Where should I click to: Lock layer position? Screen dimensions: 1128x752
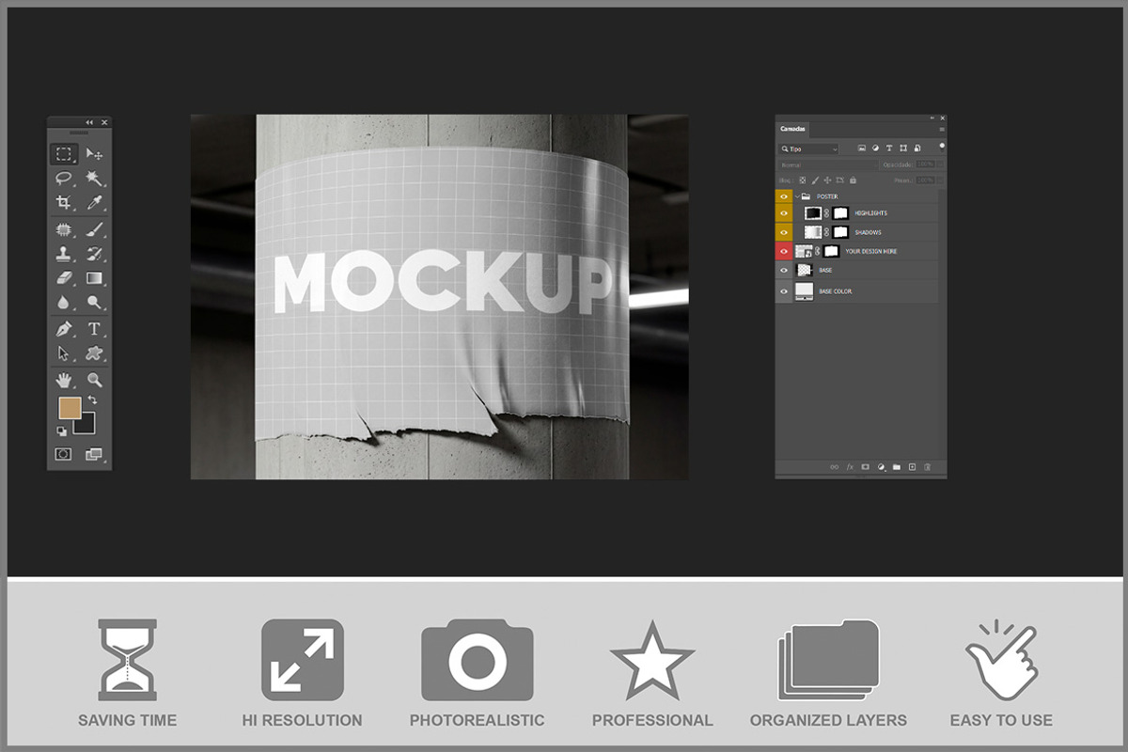[x=827, y=180]
